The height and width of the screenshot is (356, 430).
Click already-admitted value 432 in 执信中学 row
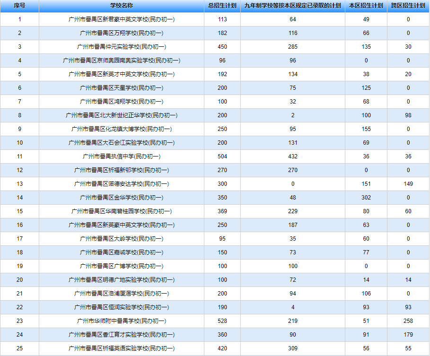[293, 156]
